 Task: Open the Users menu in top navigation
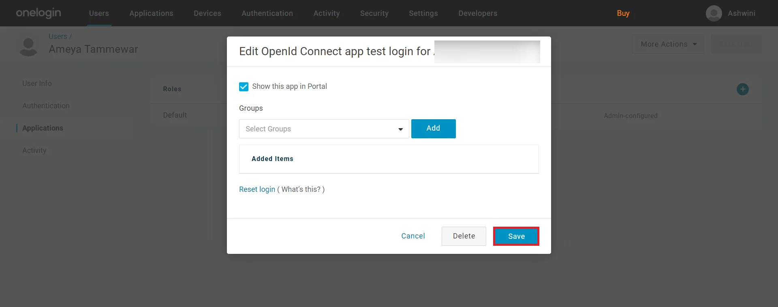(x=99, y=13)
